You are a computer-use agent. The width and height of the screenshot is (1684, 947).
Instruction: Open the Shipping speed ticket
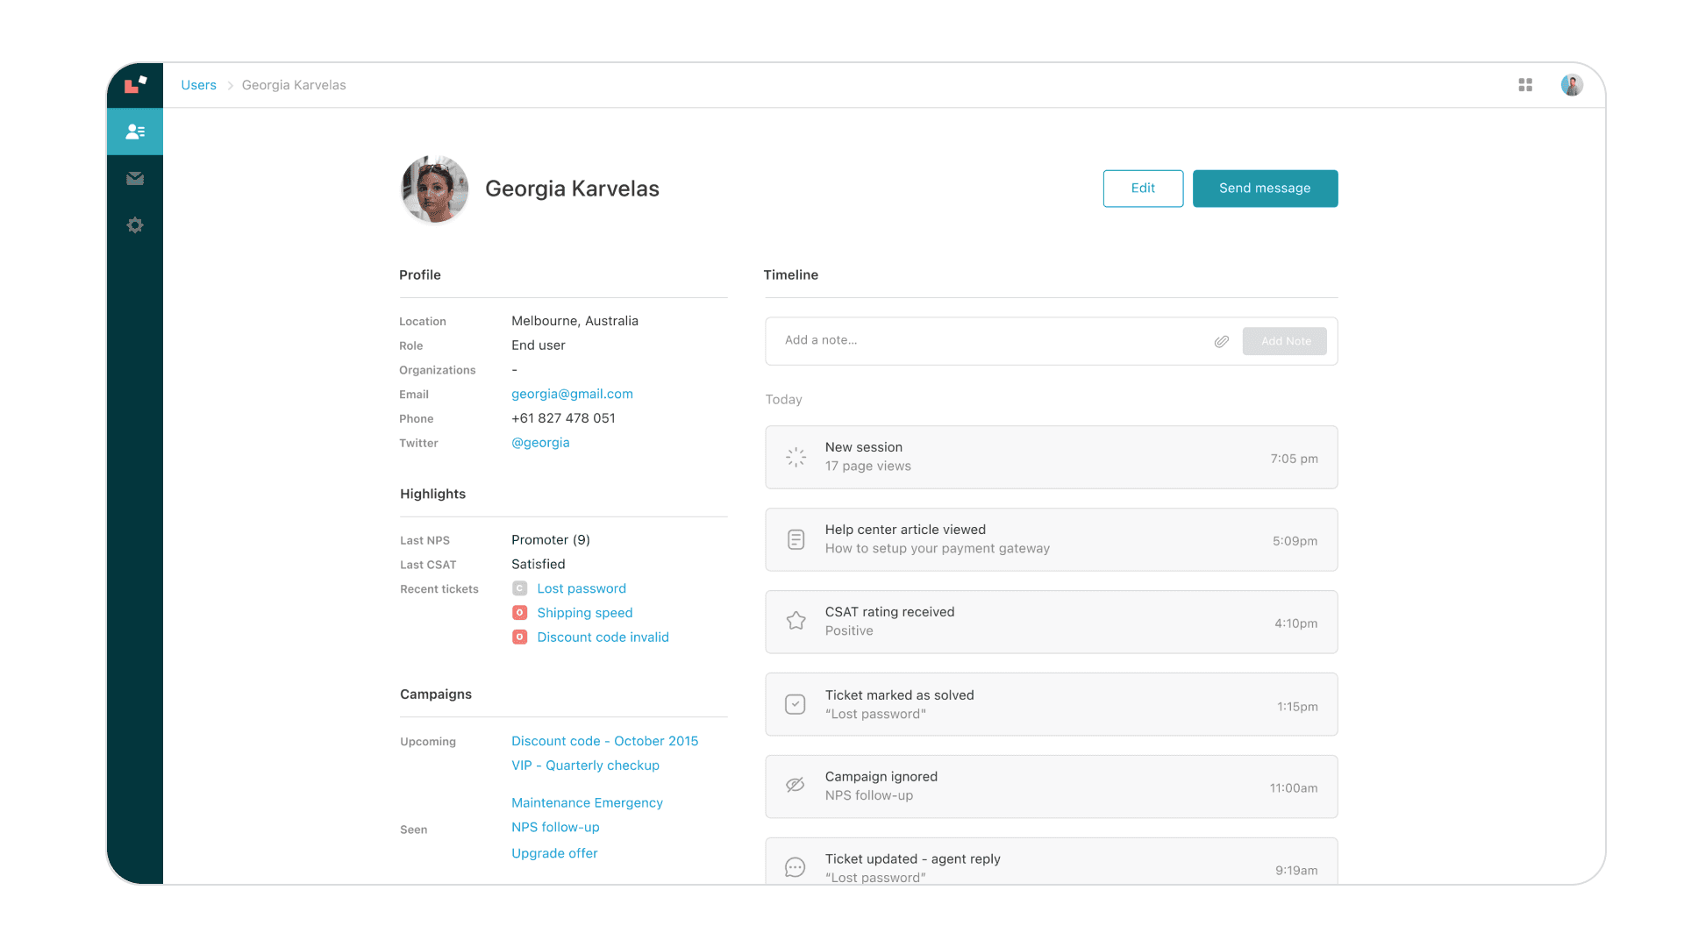point(585,613)
